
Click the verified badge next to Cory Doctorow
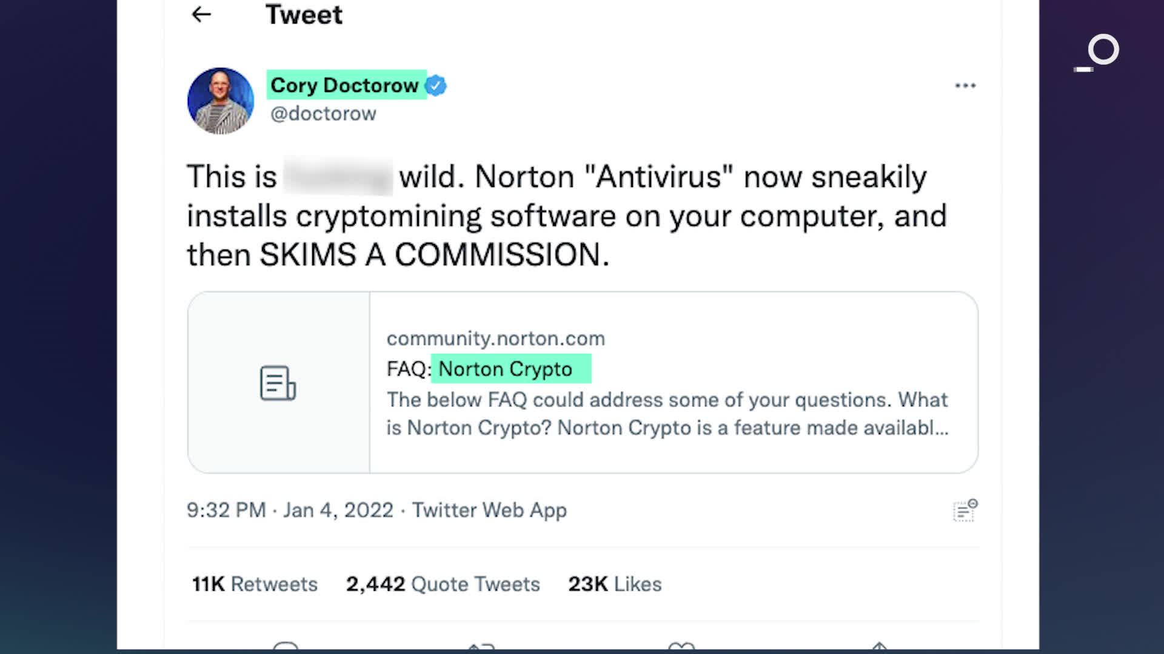pyautogui.click(x=435, y=85)
